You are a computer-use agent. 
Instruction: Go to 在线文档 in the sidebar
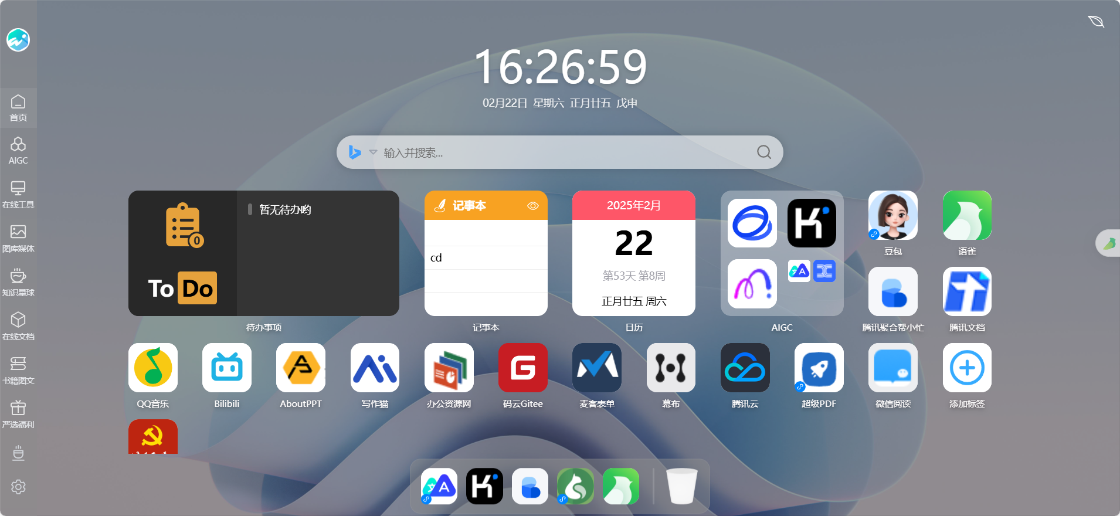tap(18, 327)
